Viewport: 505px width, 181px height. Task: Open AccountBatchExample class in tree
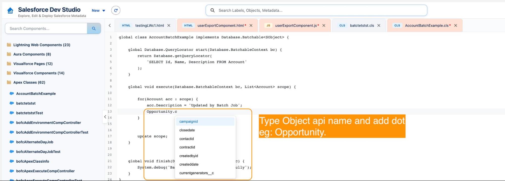(36, 93)
